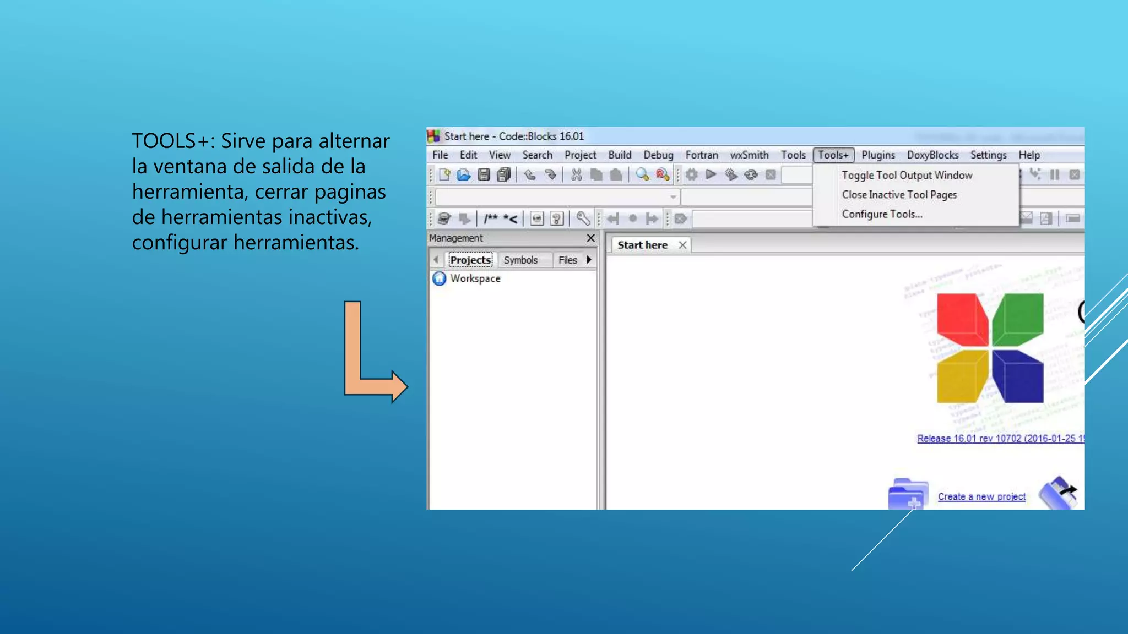Click the DoxyBlocks run doxywizard icon

(444, 219)
